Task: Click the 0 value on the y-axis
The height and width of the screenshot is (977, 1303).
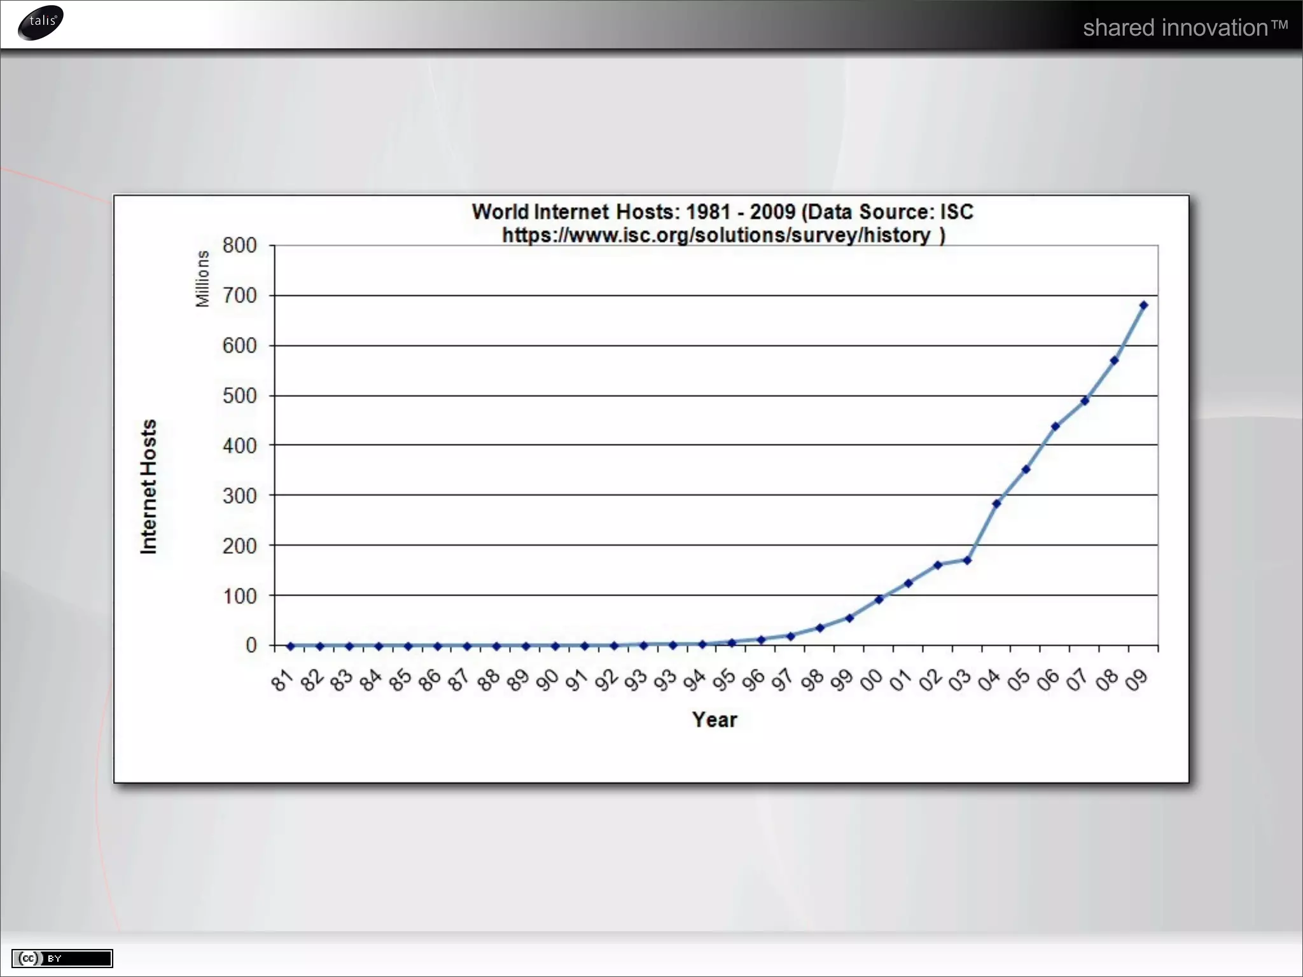Action: click(251, 646)
